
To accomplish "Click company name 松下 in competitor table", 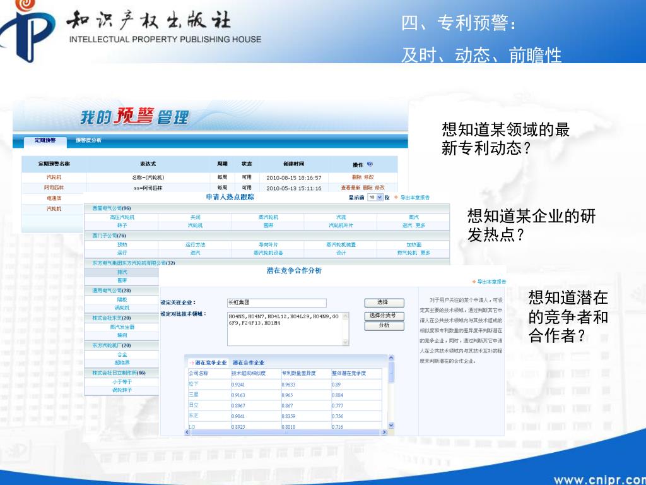I will (193, 384).
